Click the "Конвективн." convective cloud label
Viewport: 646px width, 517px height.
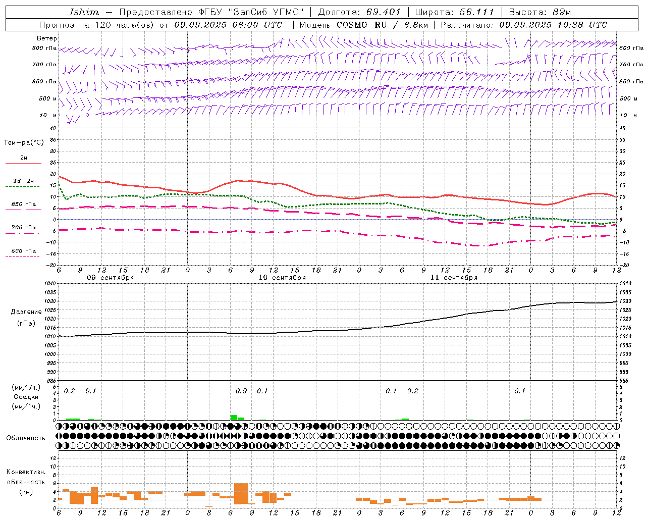pyautogui.click(x=26, y=472)
